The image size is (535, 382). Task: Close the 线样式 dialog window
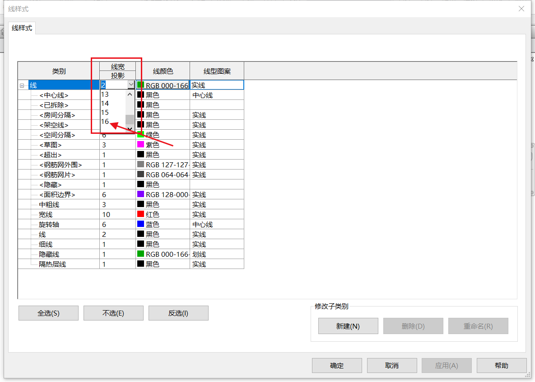[x=521, y=9]
